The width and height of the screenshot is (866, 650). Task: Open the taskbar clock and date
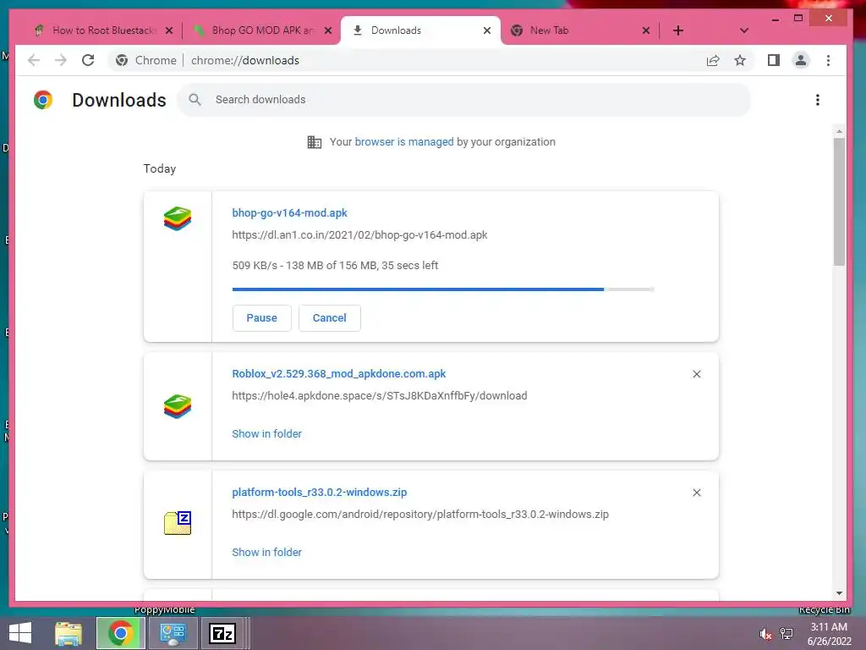click(x=829, y=634)
